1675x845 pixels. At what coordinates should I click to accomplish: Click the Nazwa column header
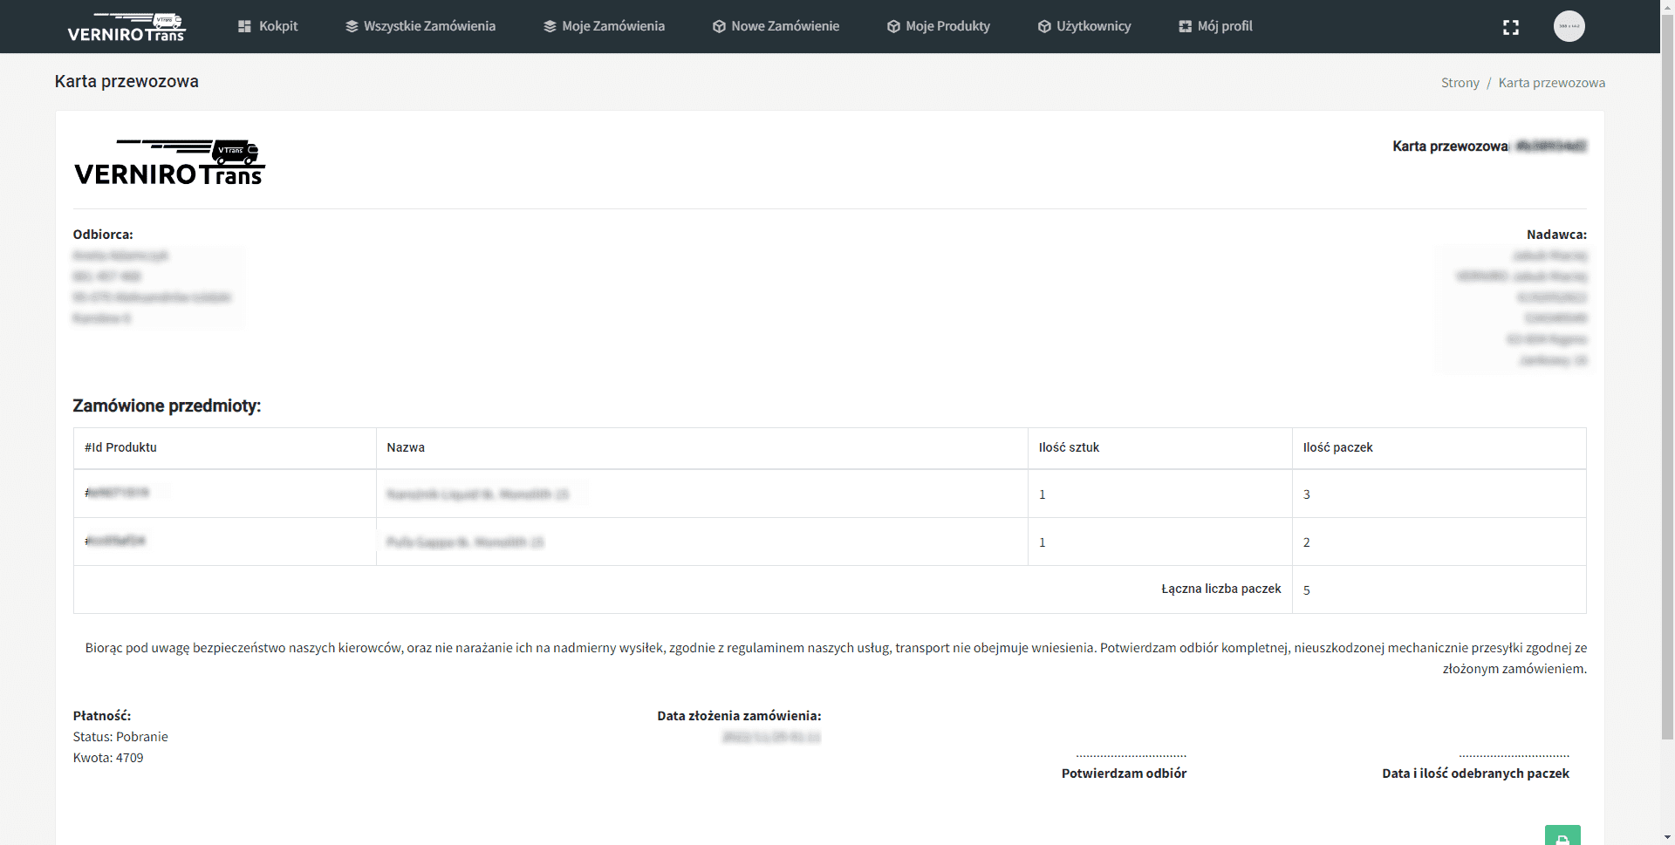click(x=406, y=447)
